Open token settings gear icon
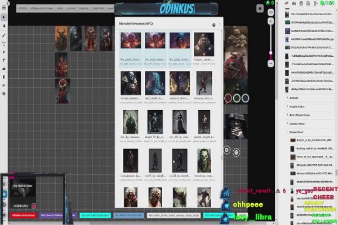Screen dimensions: 338x225 tap(227, 150)
